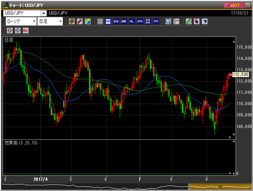Click the orange range slider in overview strip

click(220, 186)
